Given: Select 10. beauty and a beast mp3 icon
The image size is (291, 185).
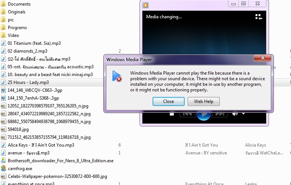Looking at the screenshot, I should point(3,74).
